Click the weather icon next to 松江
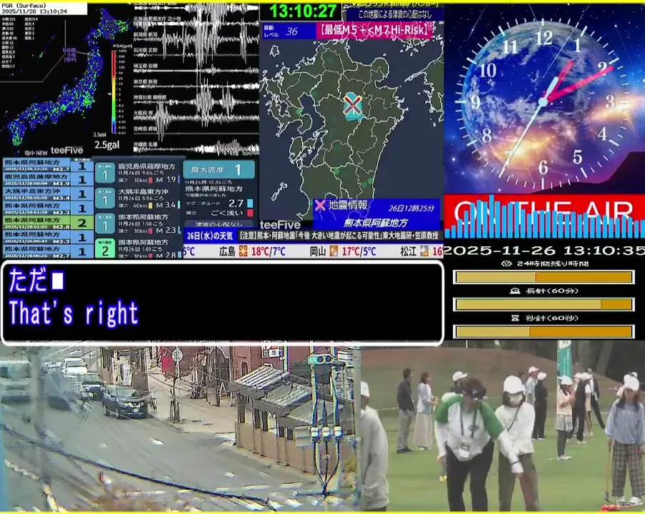The image size is (645, 514). coord(424,251)
